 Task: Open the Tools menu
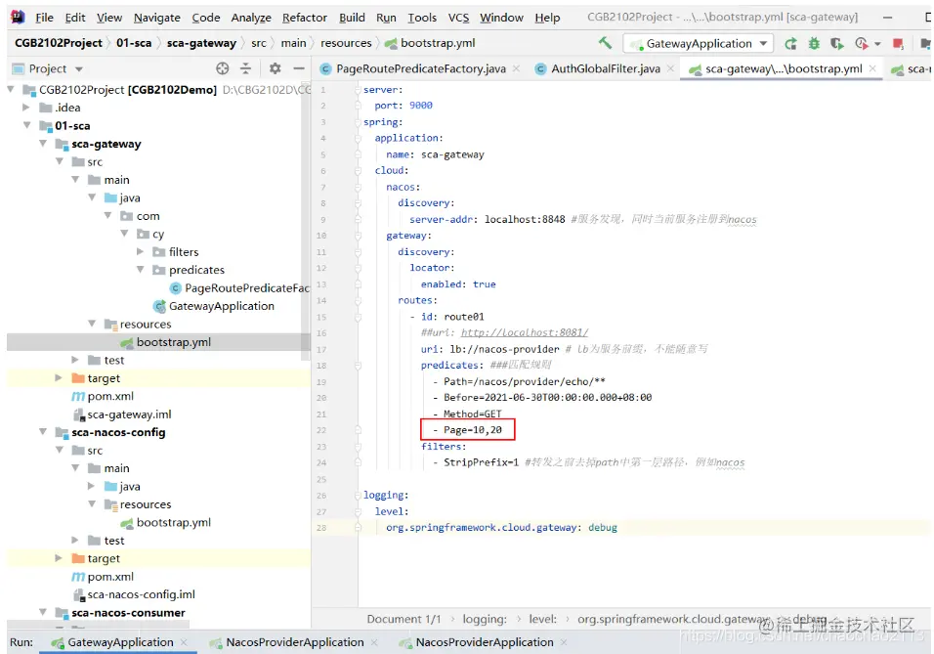pyautogui.click(x=422, y=18)
